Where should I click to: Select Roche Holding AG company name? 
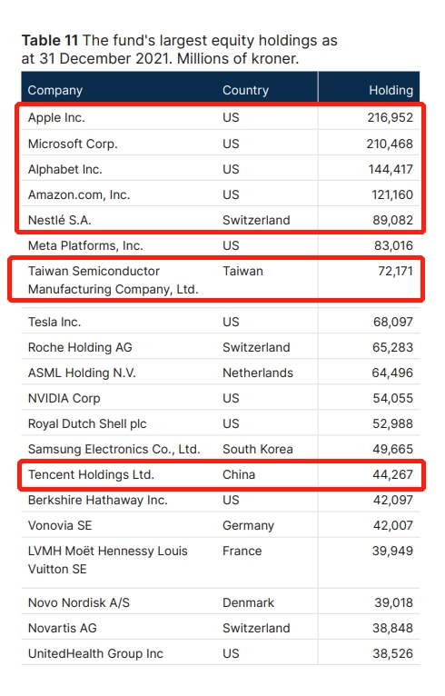point(80,347)
